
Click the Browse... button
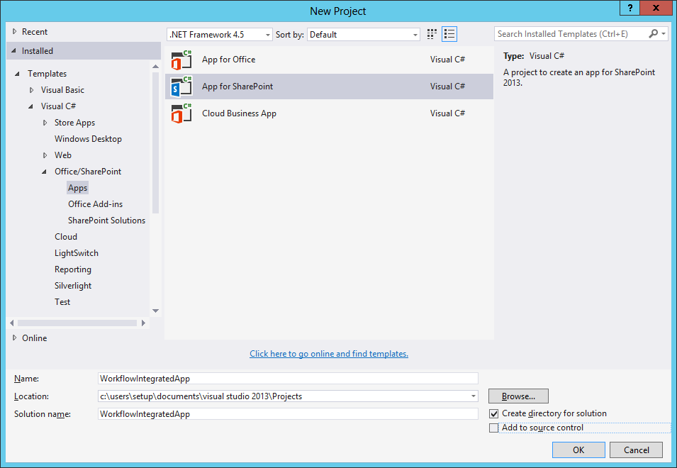pos(518,396)
